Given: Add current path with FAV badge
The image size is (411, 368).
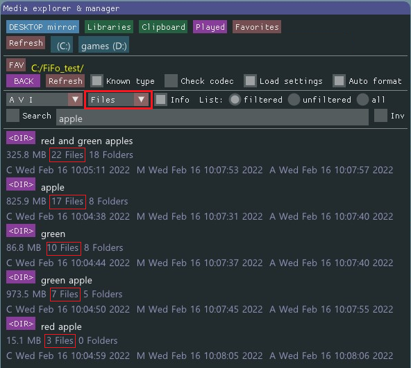Looking at the screenshot, I should (16, 65).
